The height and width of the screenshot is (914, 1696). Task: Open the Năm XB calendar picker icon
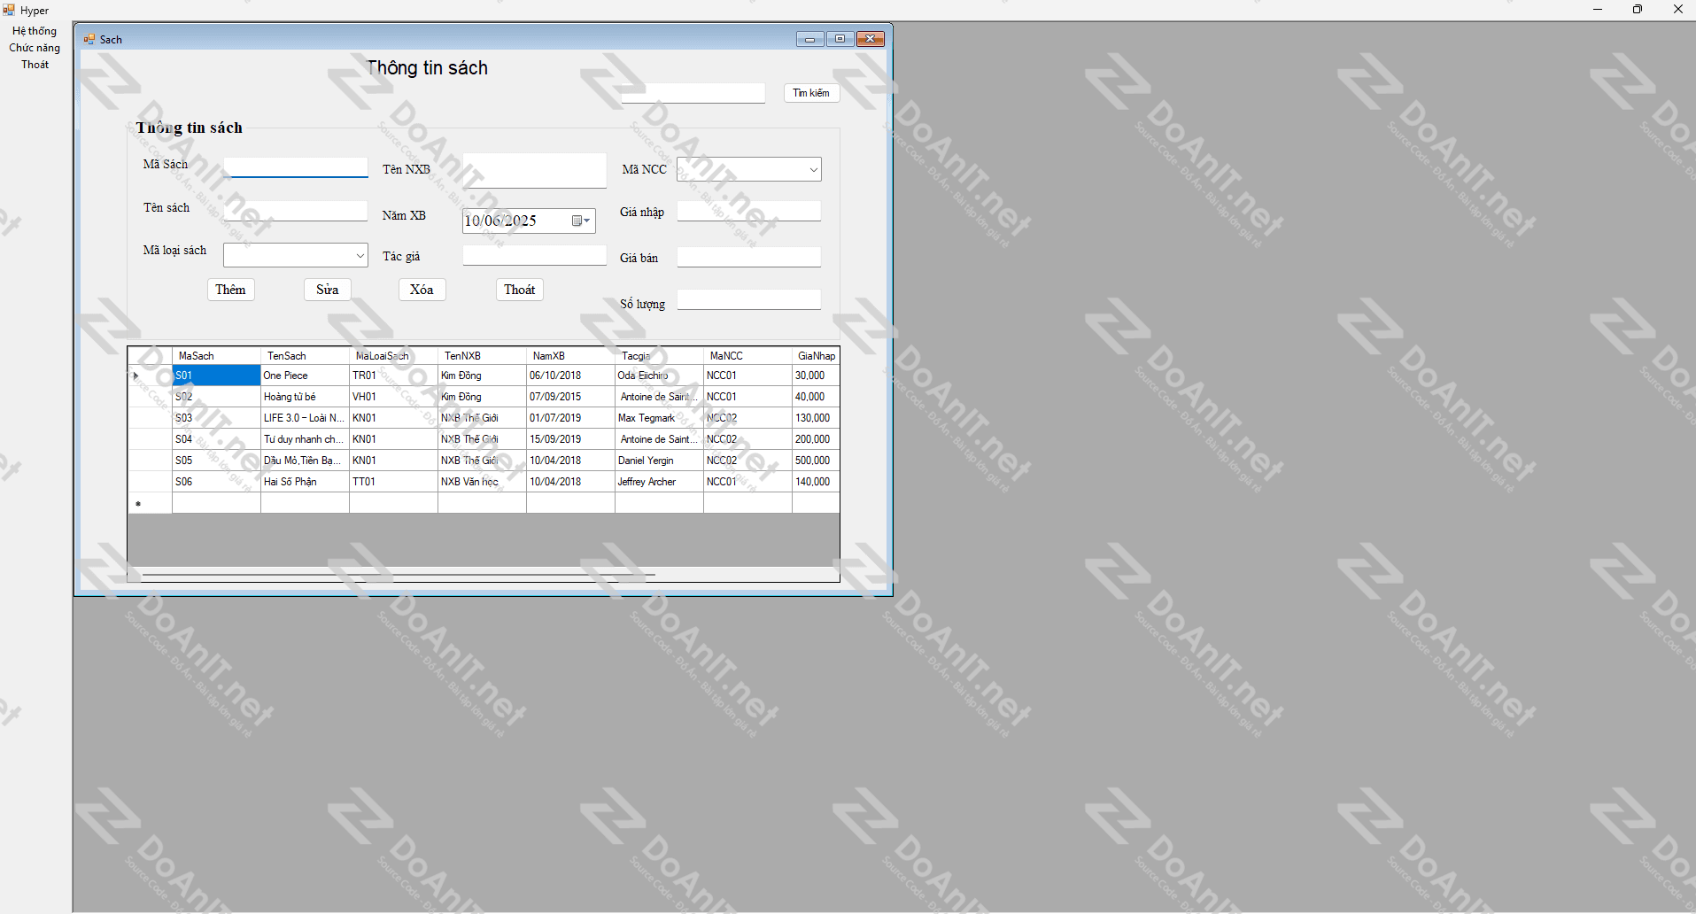click(580, 221)
